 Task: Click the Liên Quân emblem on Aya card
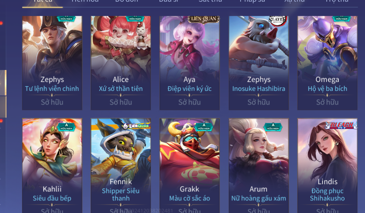(x=203, y=20)
